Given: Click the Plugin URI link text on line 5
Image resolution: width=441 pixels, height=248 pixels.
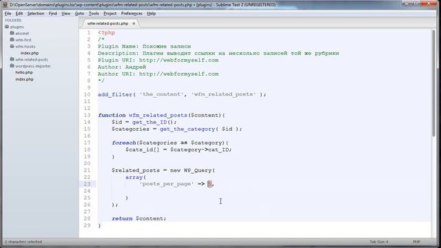Looking at the screenshot, I should coord(178,60).
